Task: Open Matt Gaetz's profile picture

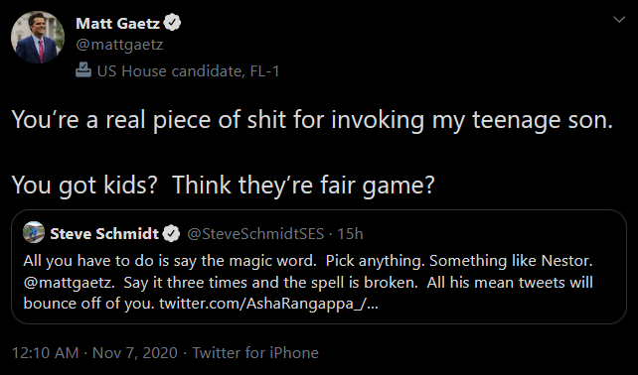Action: (x=38, y=37)
